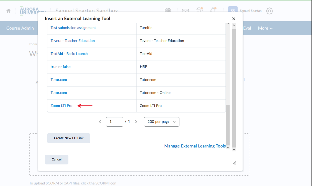Select the Zoom LTI Pro link
Screen dimensions: 312x186
point(61,106)
